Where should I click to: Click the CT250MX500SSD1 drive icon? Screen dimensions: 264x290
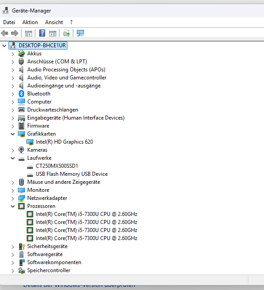tap(30, 167)
